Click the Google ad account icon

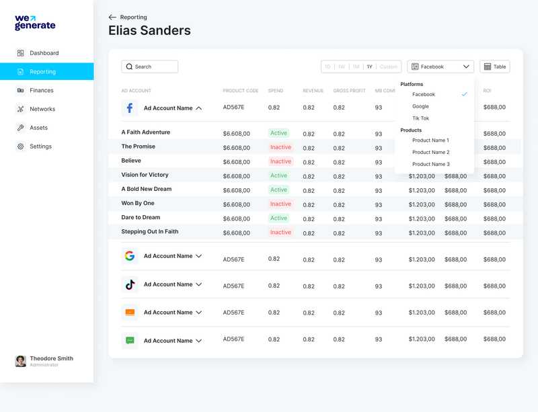(130, 255)
